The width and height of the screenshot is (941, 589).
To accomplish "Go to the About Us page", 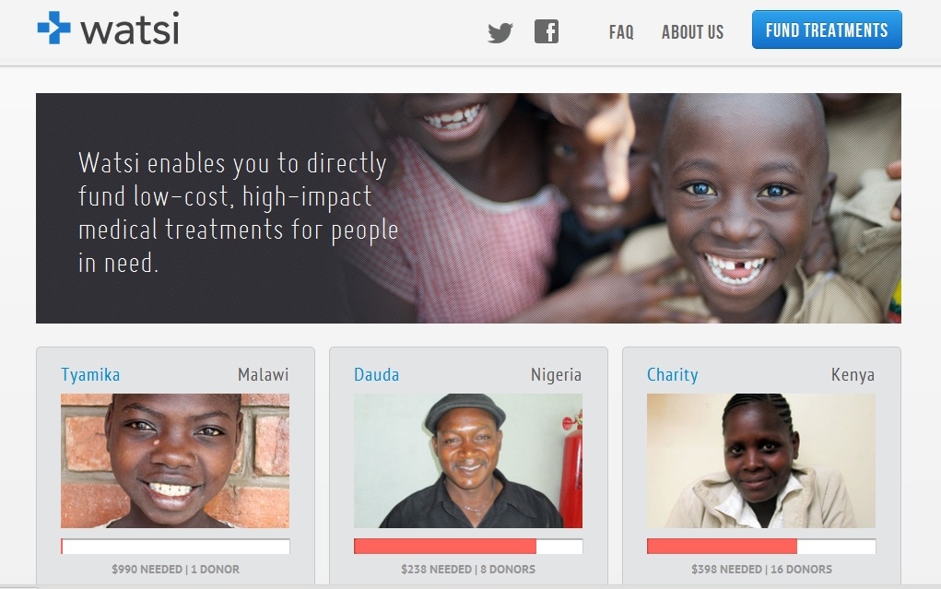I will pos(692,32).
